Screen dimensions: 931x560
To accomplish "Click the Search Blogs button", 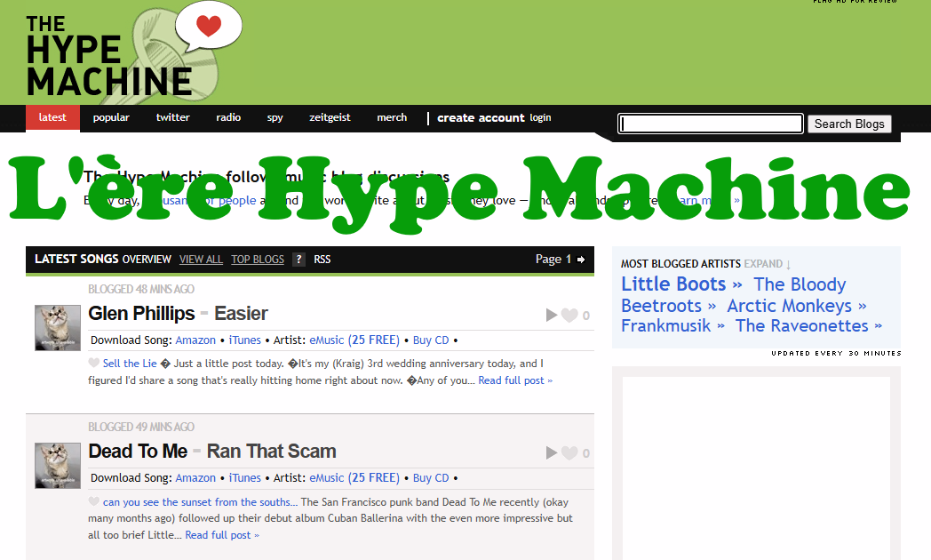I will pyautogui.click(x=849, y=124).
